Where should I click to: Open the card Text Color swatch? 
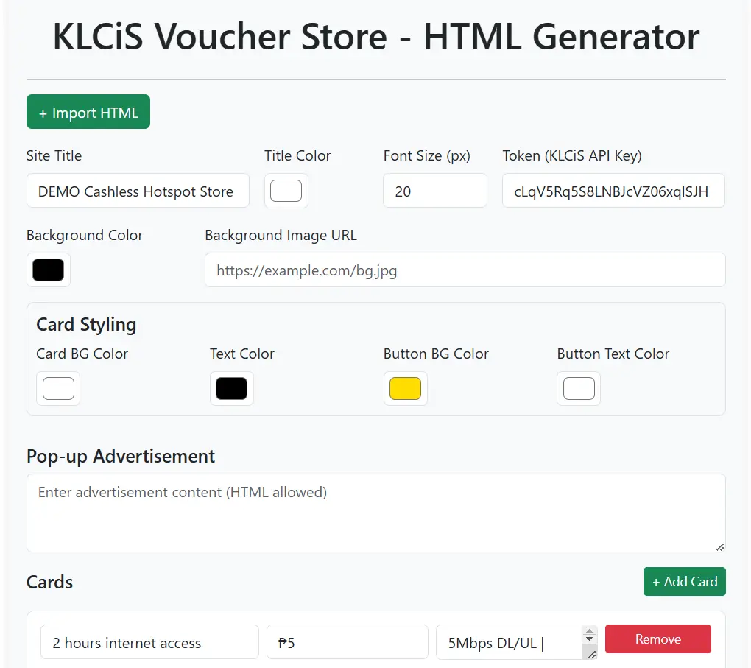232,389
